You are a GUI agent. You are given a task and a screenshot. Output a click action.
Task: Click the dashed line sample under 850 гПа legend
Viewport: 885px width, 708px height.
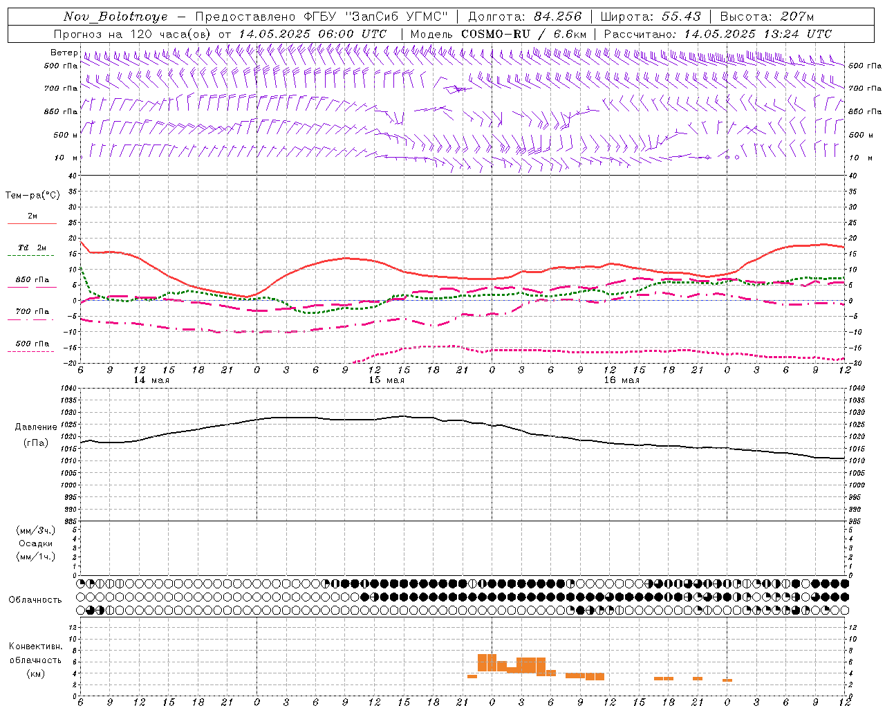32,287
